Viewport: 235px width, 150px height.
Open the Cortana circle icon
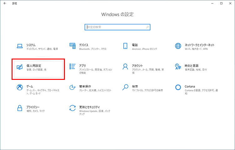coord(178,87)
